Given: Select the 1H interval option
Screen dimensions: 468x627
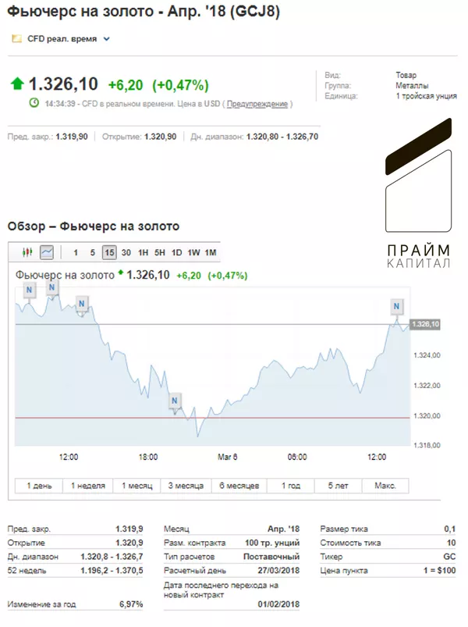Looking at the screenshot, I should click(x=143, y=252).
